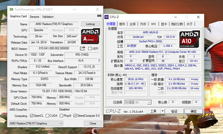This screenshot has height=134, width=223.
Task: Open the AMD Radeon R7 Graphics card dropdown
Action: tap(36, 123)
